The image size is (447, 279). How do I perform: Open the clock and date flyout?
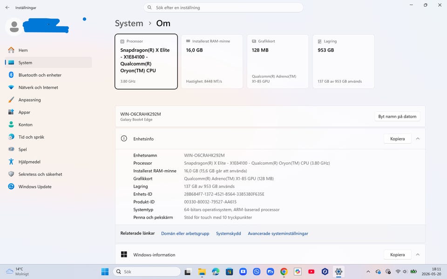[x=432, y=272]
